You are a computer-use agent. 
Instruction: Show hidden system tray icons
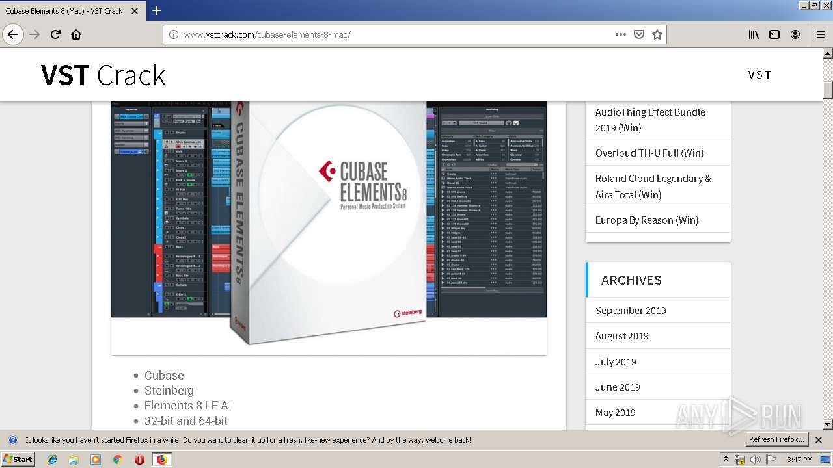click(x=726, y=459)
